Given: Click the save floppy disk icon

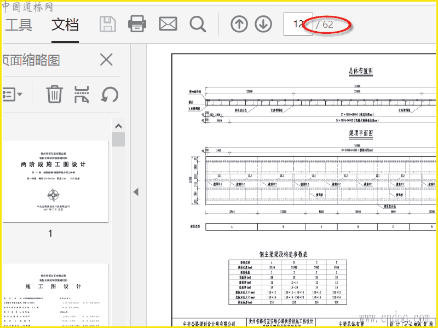Looking at the screenshot, I should (x=108, y=24).
